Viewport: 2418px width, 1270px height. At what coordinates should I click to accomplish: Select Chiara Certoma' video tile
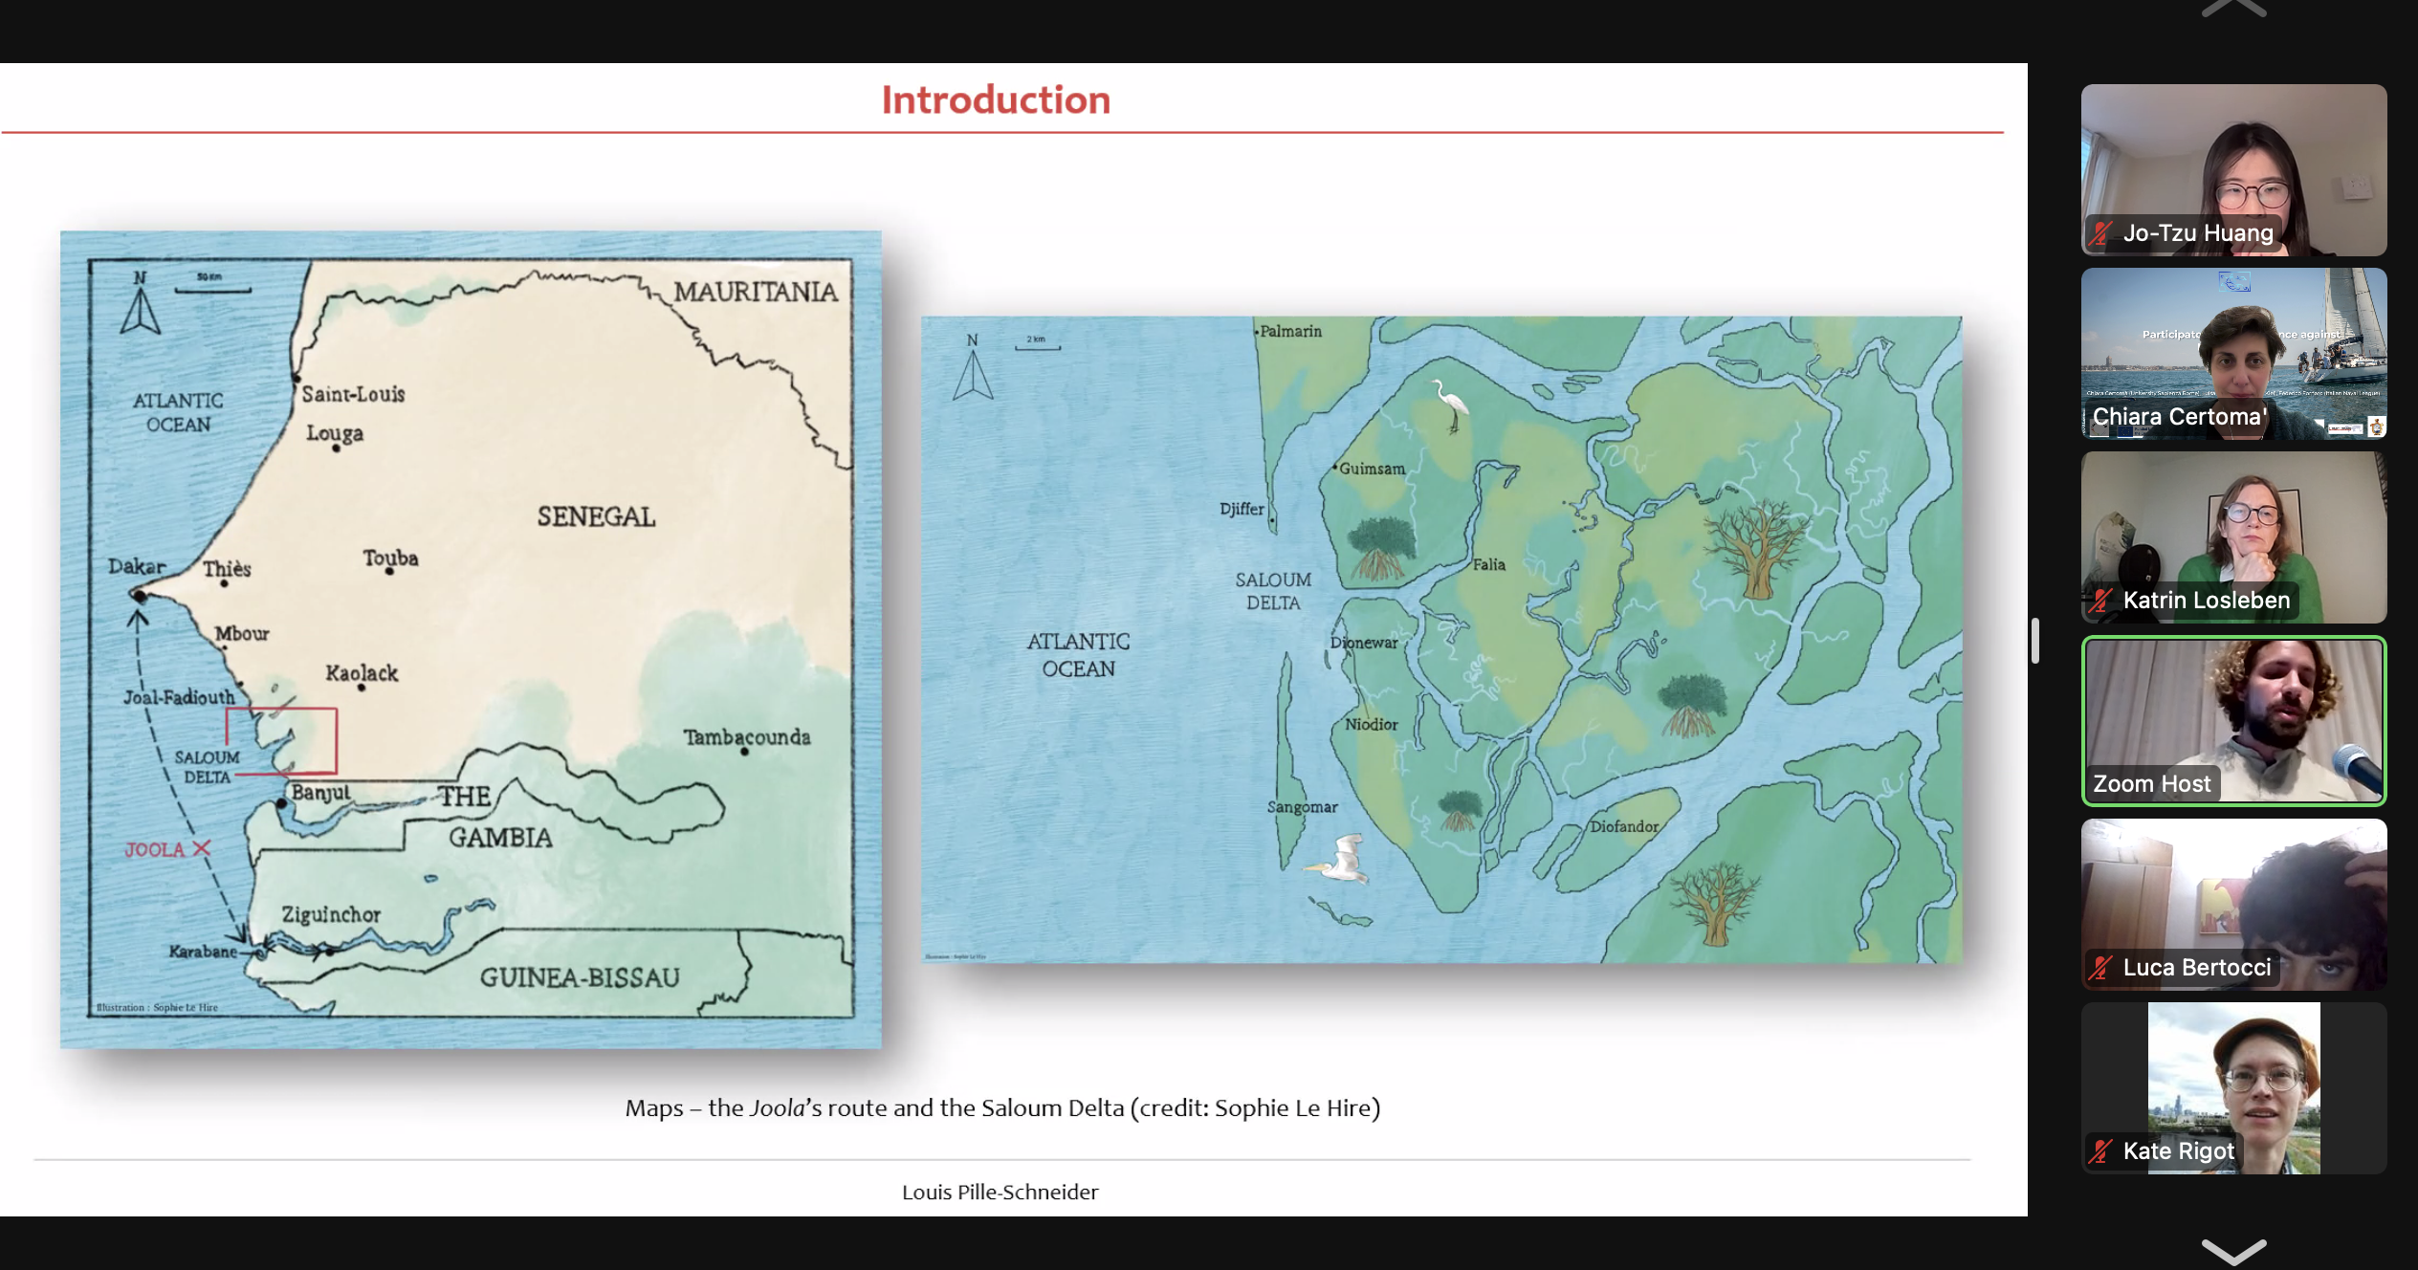[2233, 353]
